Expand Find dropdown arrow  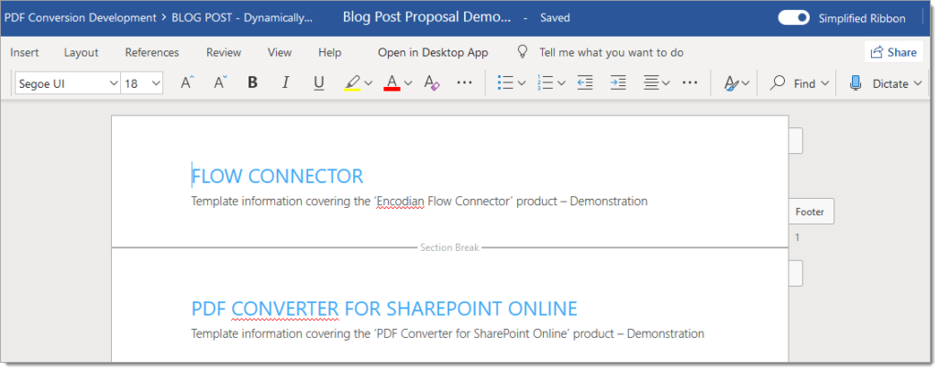pyautogui.click(x=824, y=83)
